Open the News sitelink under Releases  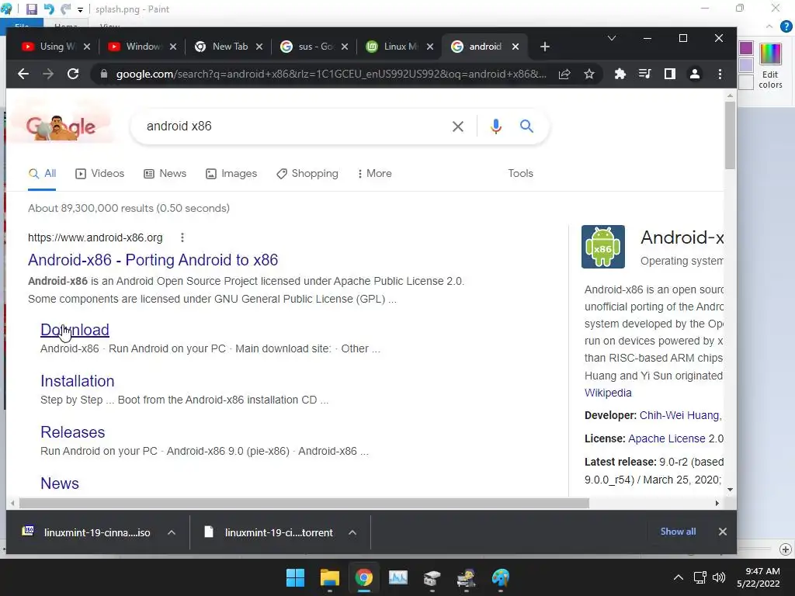[x=60, y=483]
